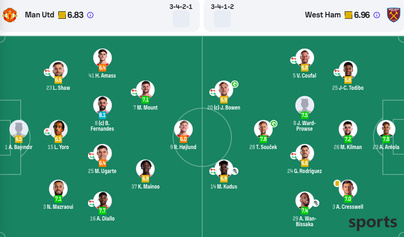Click the assist icon near A. Wan-Bissaka

pyautogui.click(x=316, y=203)
